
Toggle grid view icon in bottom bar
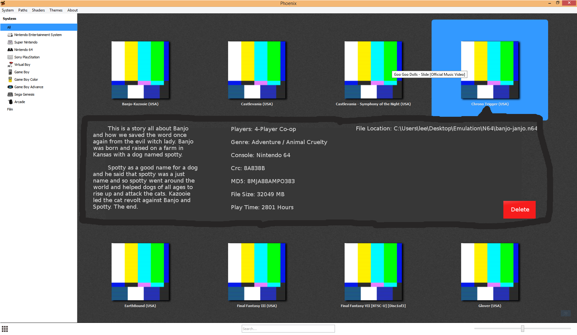click(5, 328)
